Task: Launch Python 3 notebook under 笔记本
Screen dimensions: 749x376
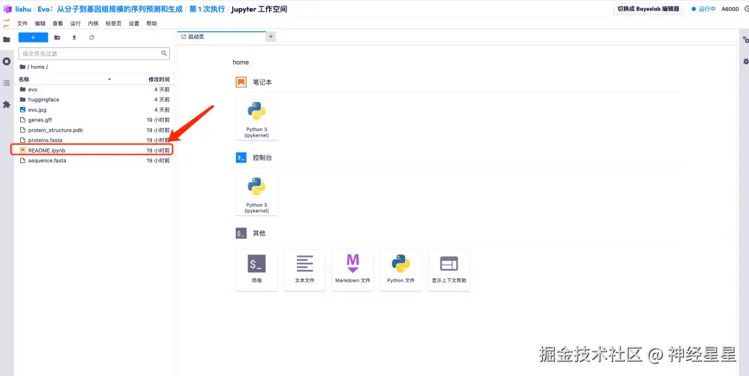Action: (257, 119)
